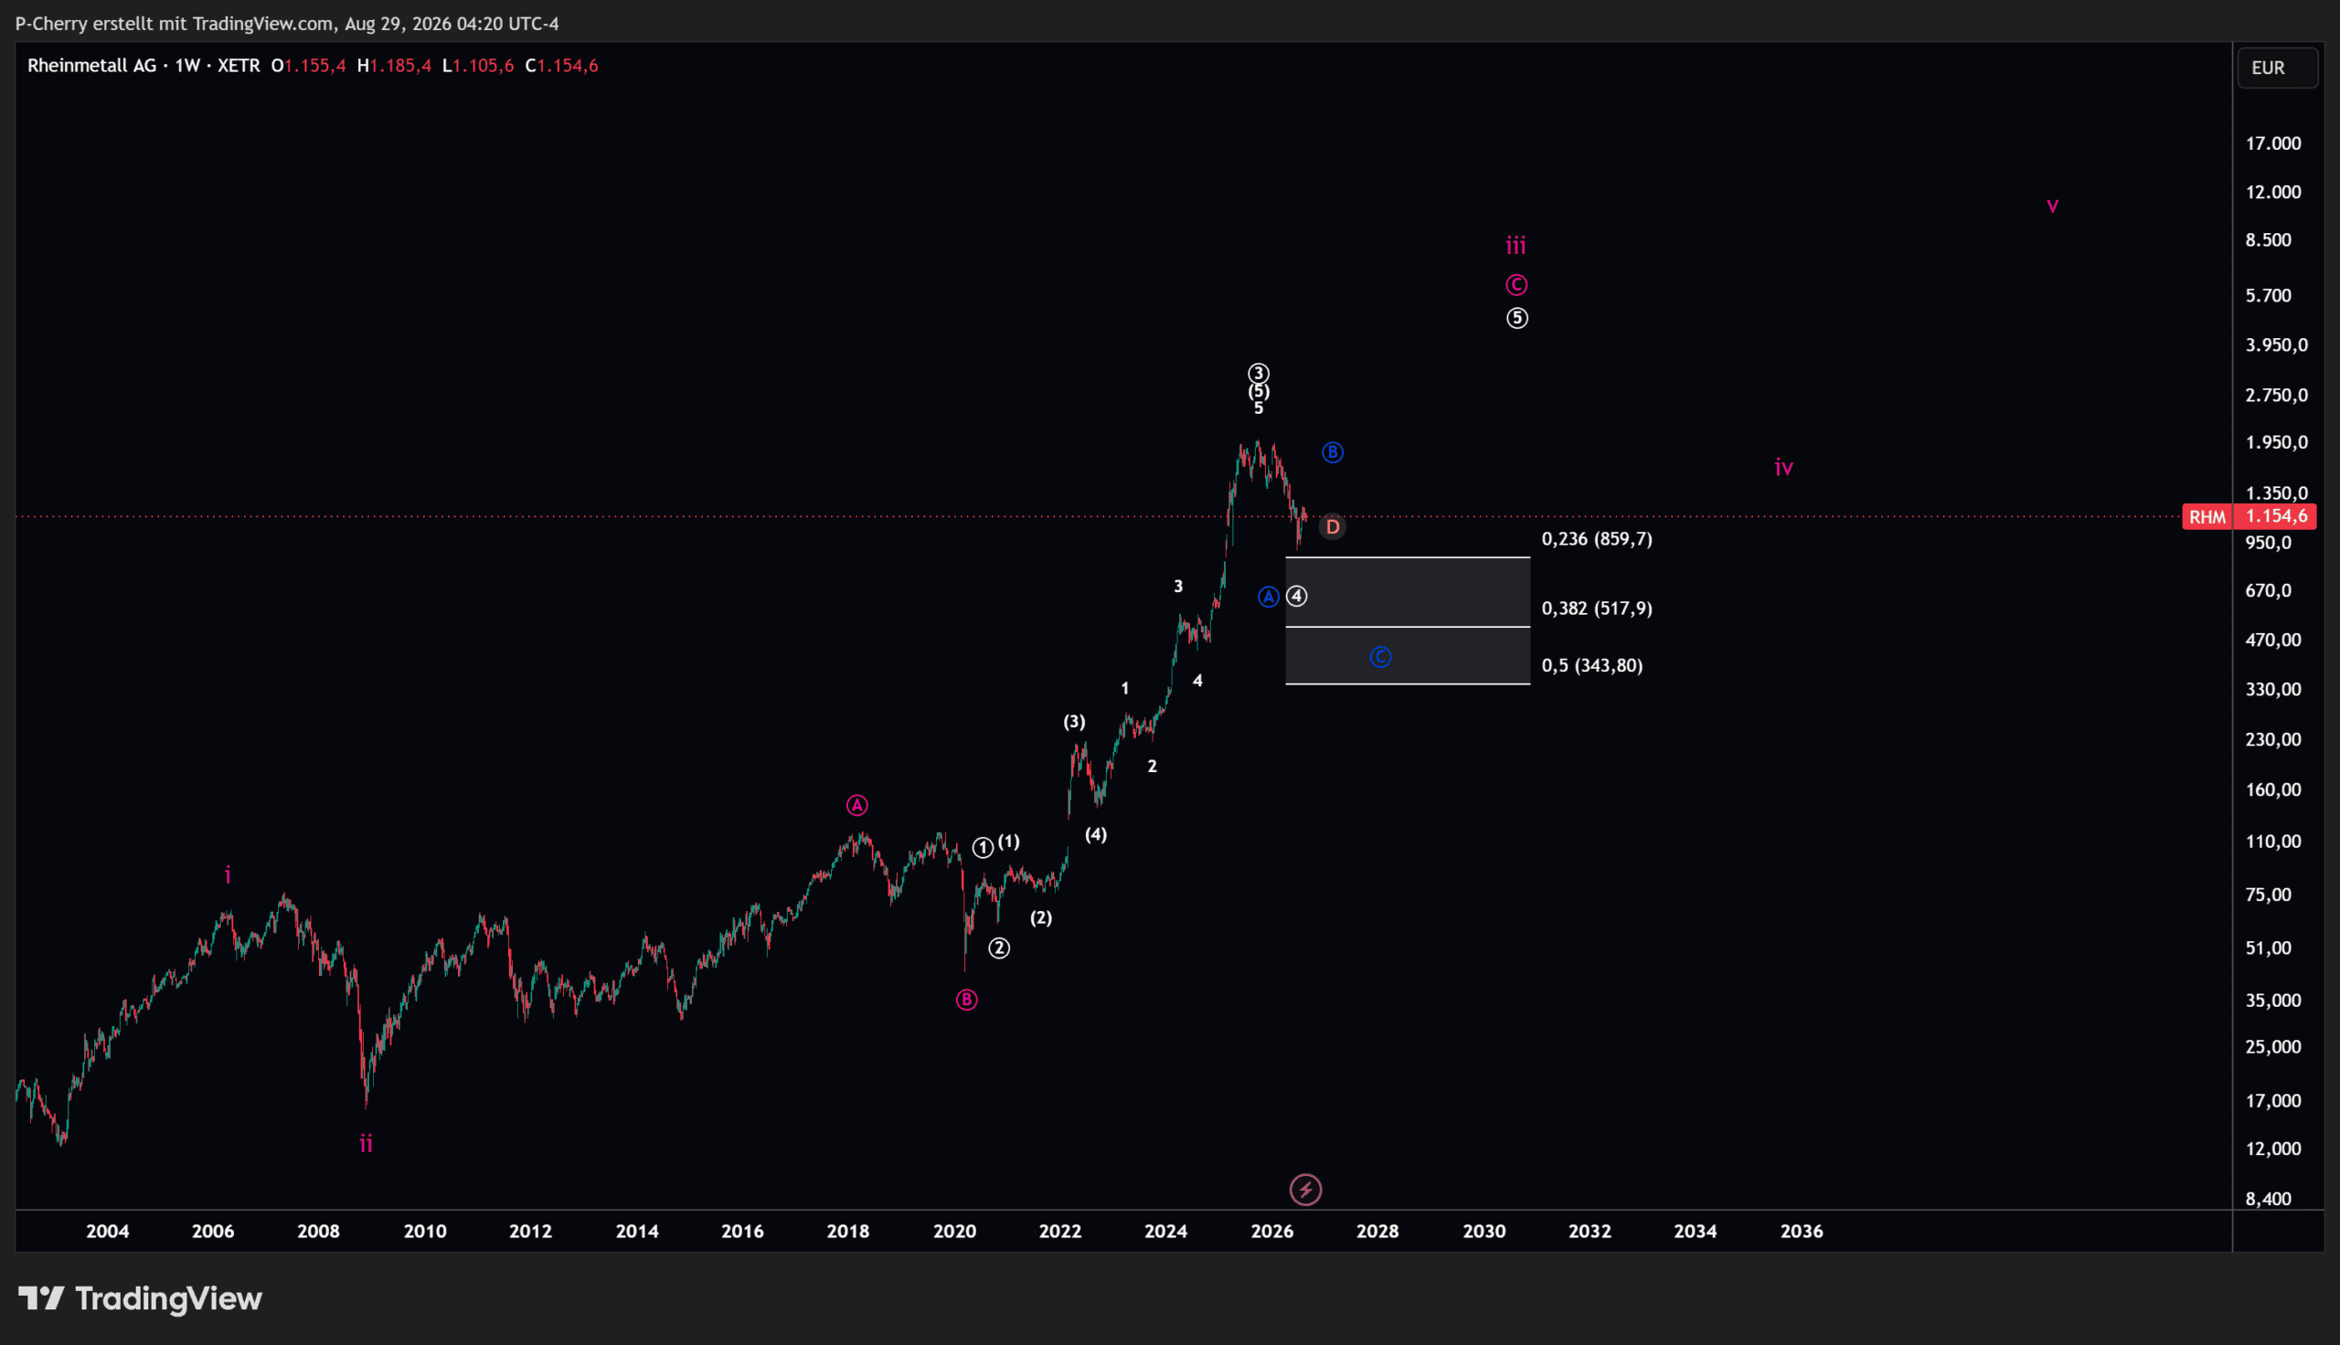This screenshot has height=1345, width=2340.
Task: Click '2.750,0' on the price axis
Action: click(2276, 395)
